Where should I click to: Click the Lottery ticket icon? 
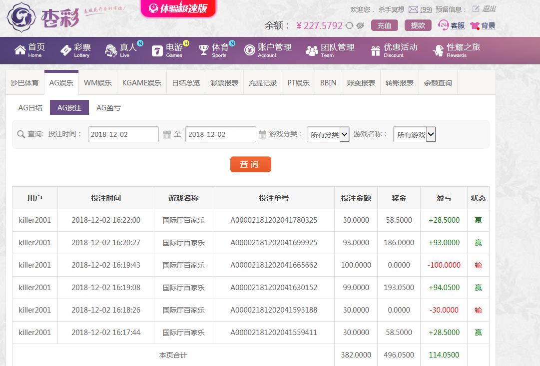66,50
